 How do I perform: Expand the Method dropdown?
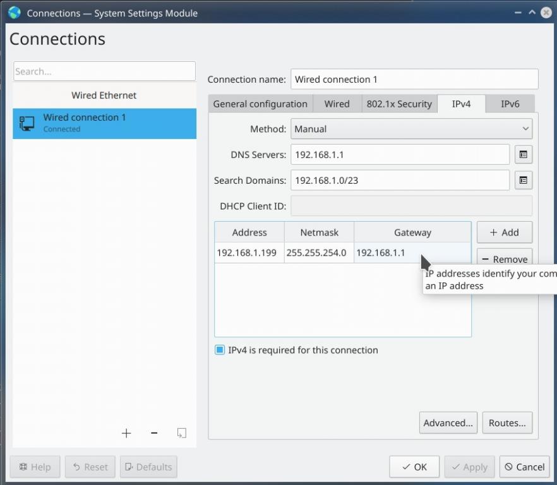click(411, 129)
